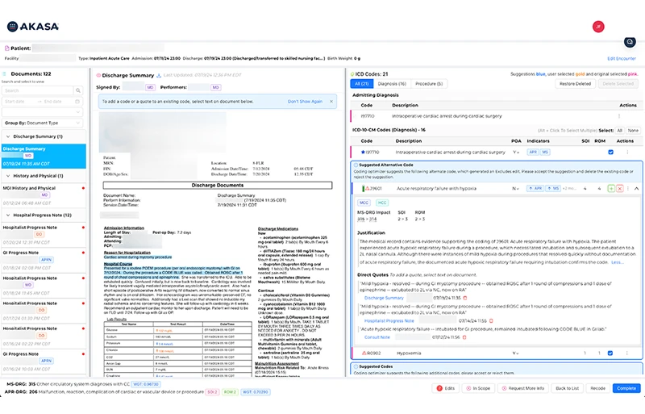Click the warning triangle beside R0902
645x414 pixels.
click(x=364, y=353)
